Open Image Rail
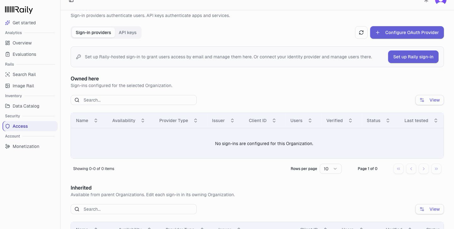 (30, 86)
